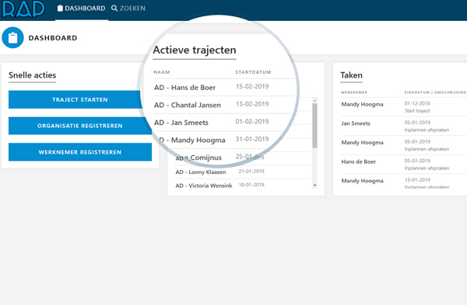467x305 pixels.
Task: Click the Taken panel heading
Action: pos(352,75)
